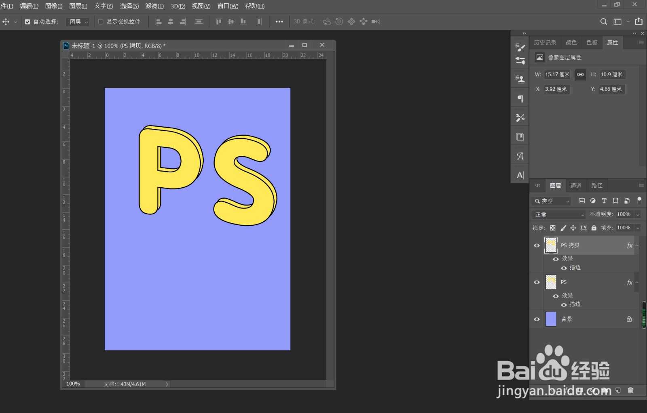Open the Clone Source stamp panel icon
Viewport: 647px width, 413px height.
click(x=520, y=79)
